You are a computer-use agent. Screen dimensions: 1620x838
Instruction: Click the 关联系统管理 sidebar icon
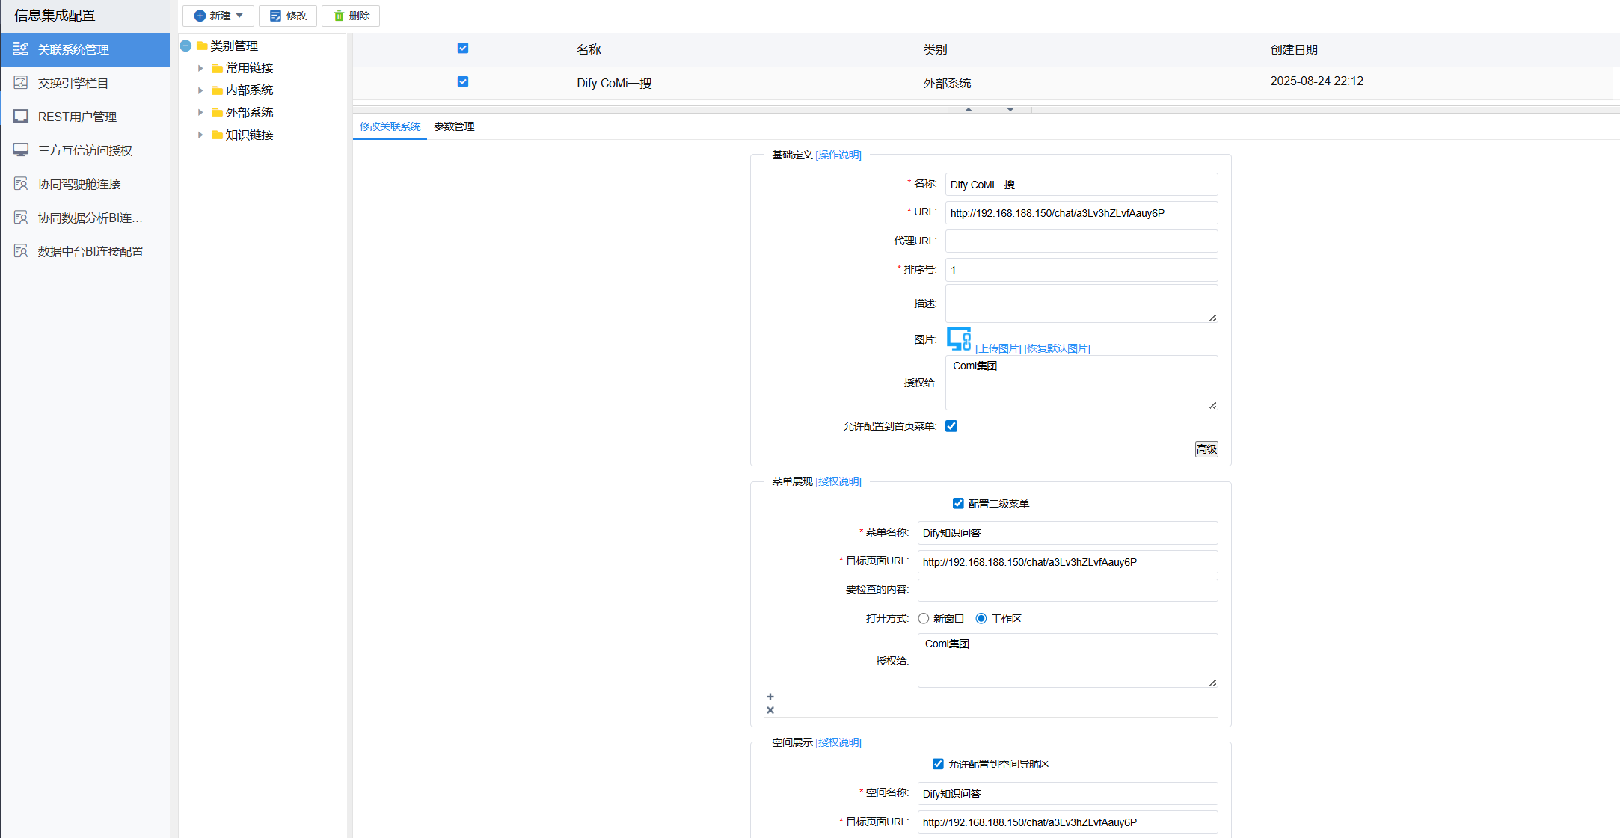coord(21,49)
